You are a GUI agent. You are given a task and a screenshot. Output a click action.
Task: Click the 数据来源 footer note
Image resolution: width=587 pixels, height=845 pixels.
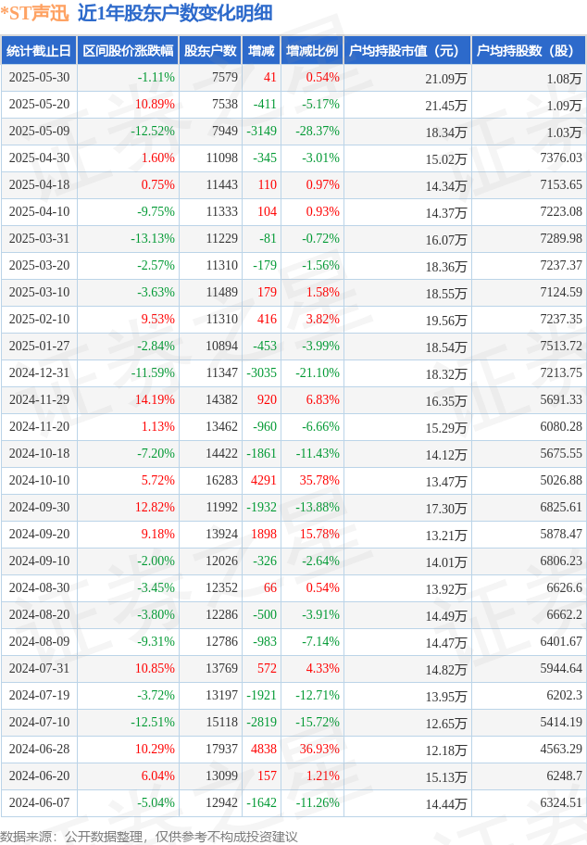149,837
